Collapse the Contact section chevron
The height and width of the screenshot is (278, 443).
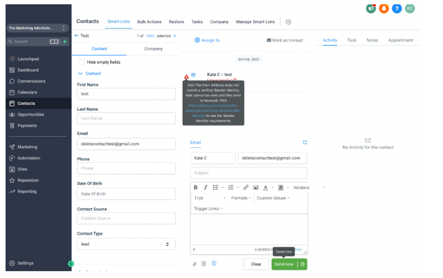coord(80,73)
